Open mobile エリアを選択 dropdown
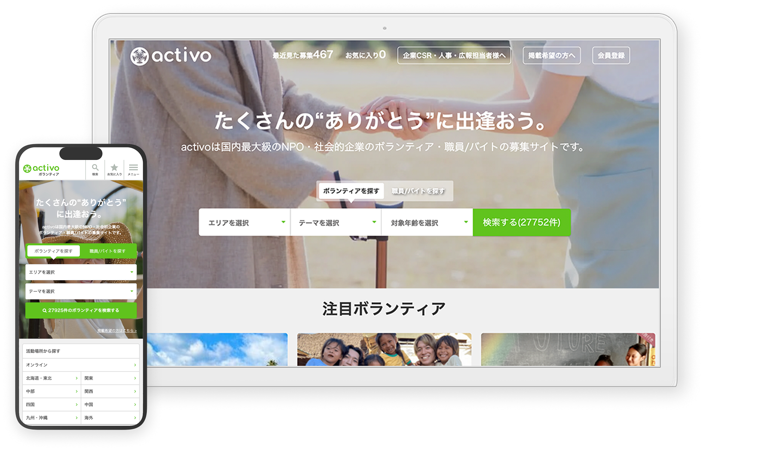Image resolution: width=774 pixels, height=451 pixels. pyautogui.click(x=81, y=272)
